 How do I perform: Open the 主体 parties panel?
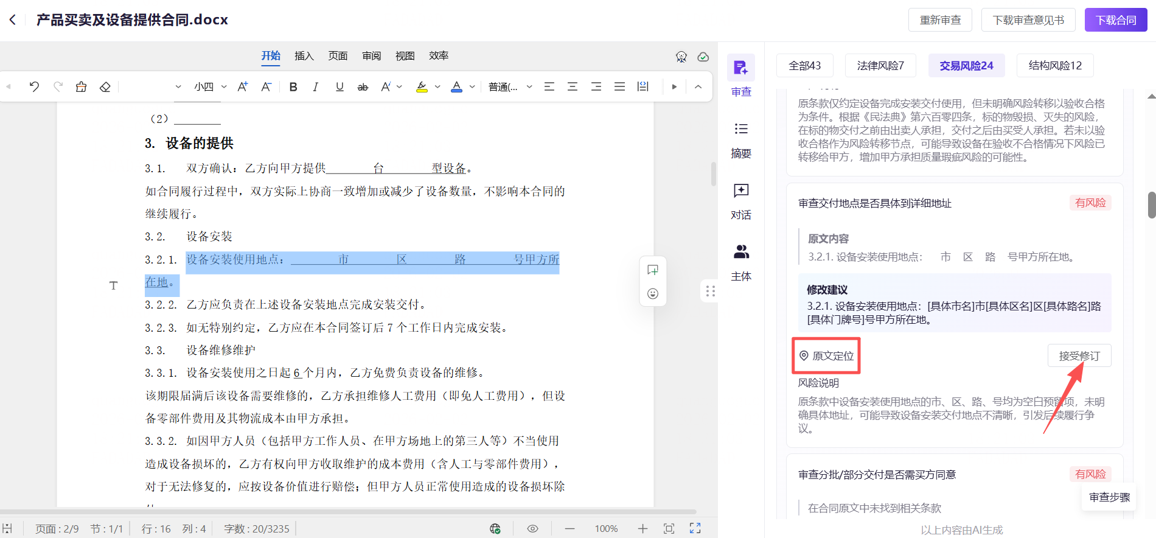(x=741, y=263)
